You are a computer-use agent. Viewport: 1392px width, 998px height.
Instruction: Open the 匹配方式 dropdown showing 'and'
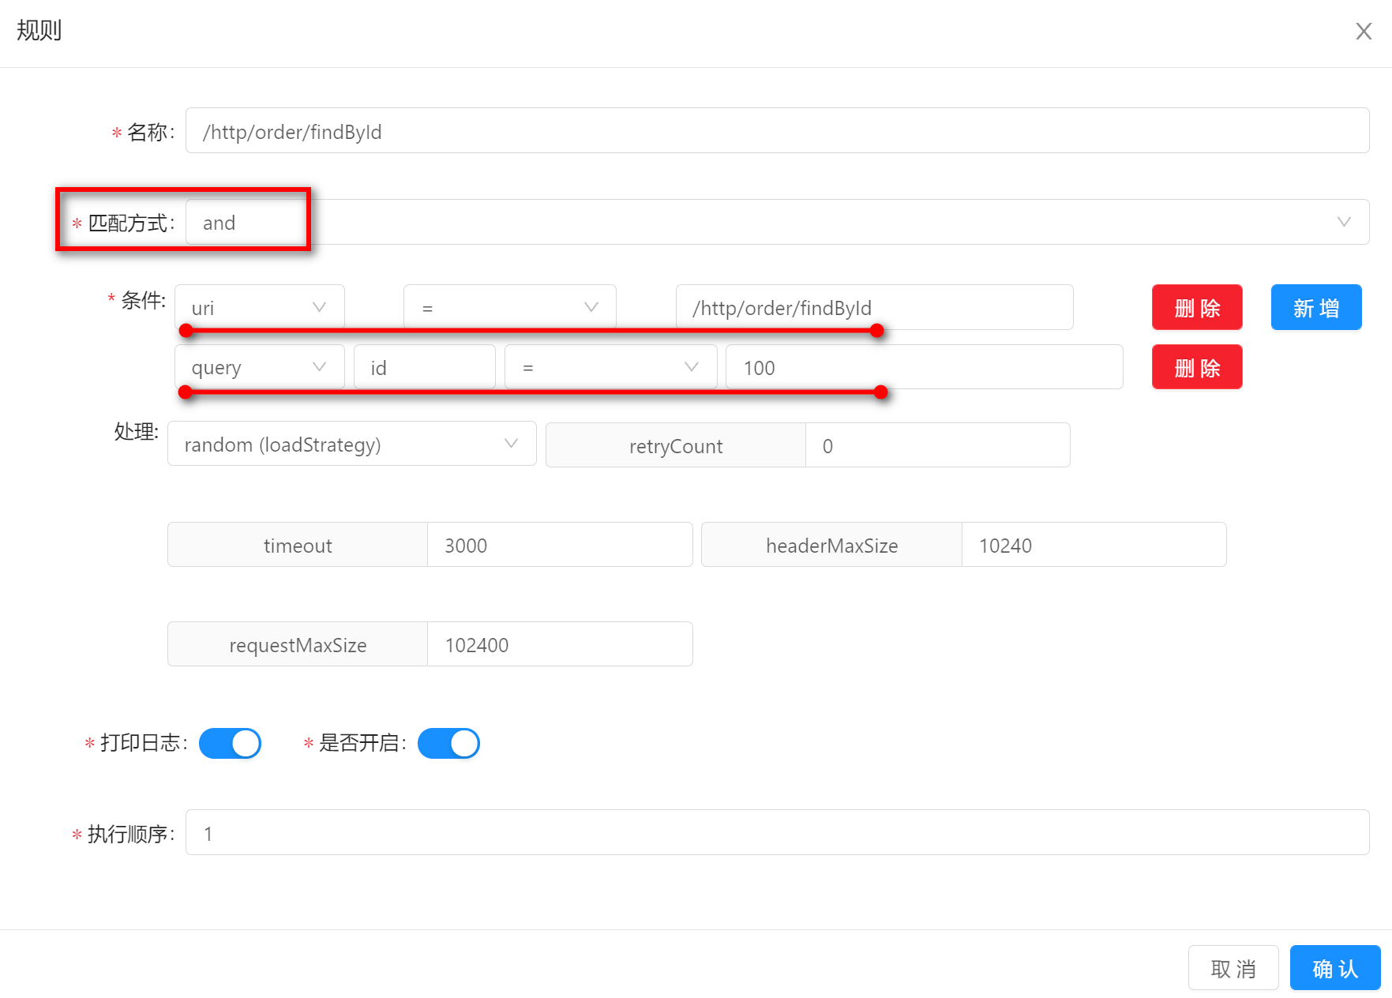pyautogui.click(x=776, y=223)
